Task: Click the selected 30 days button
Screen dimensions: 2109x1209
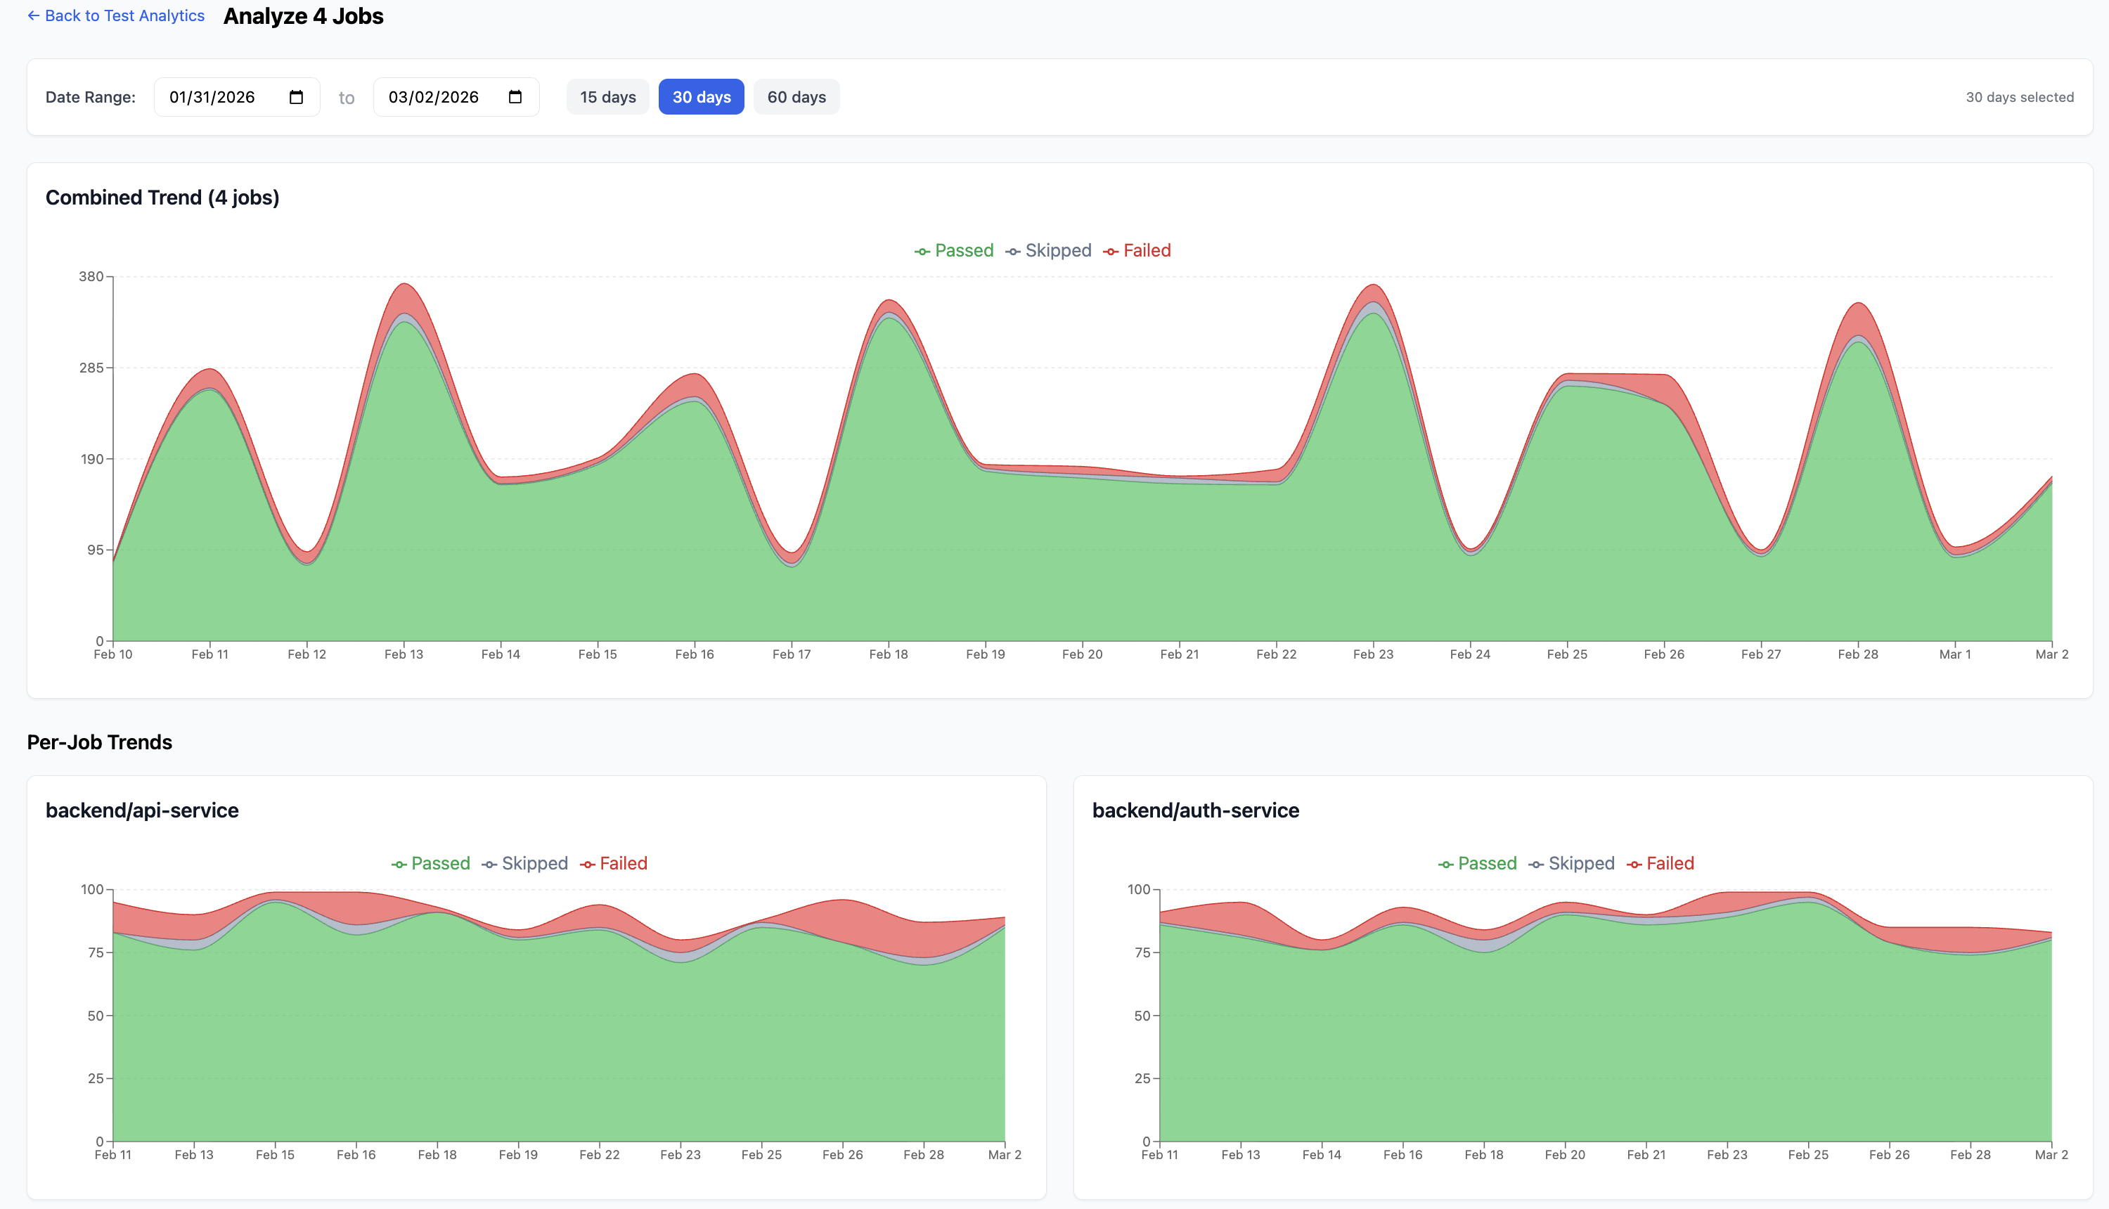Action: pyautogui.click(x=701, y=96)
